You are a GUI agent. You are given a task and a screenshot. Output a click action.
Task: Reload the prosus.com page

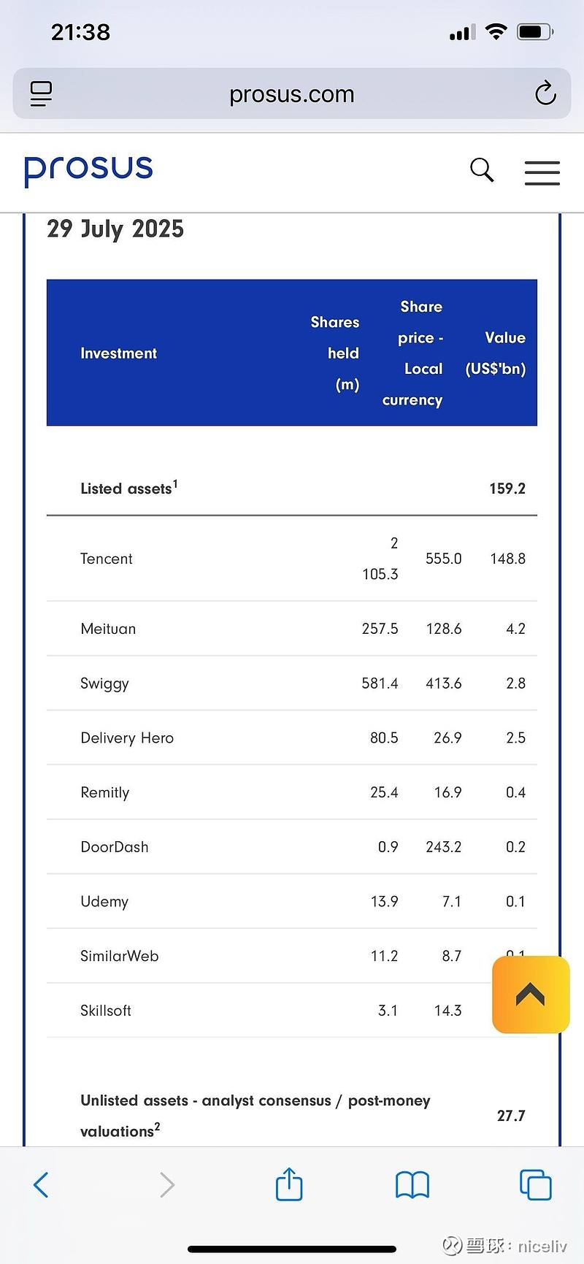click(x=545, y=93)
